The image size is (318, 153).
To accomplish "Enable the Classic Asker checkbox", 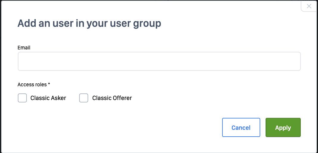I will [22, 98].
